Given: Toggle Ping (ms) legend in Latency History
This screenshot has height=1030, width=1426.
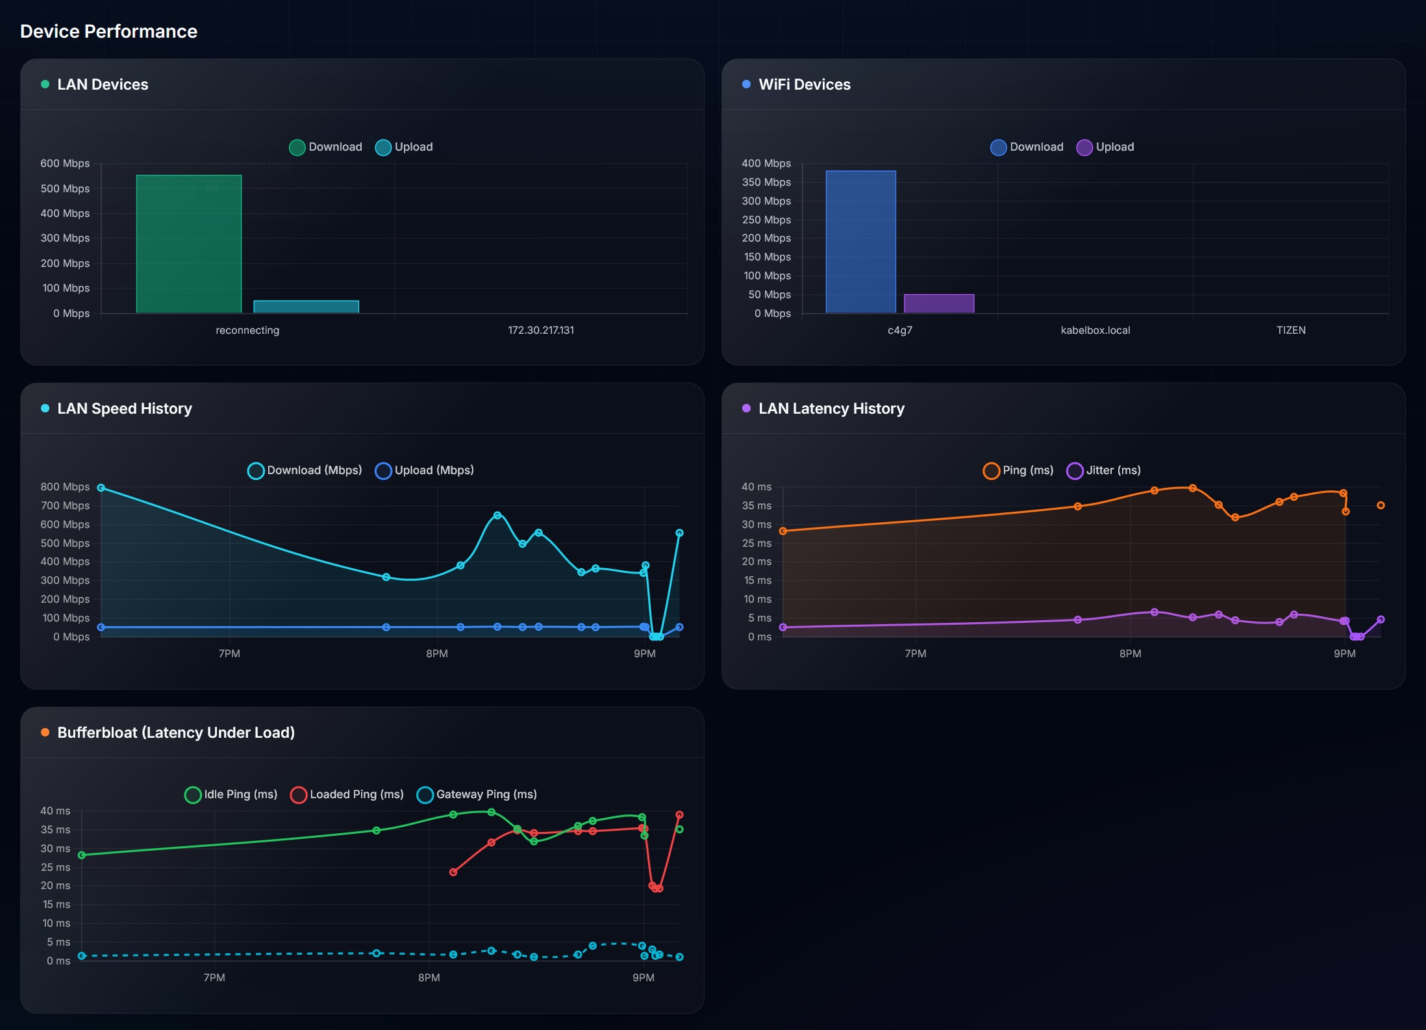Looking at the screenshot, I should coord(1018,471).
